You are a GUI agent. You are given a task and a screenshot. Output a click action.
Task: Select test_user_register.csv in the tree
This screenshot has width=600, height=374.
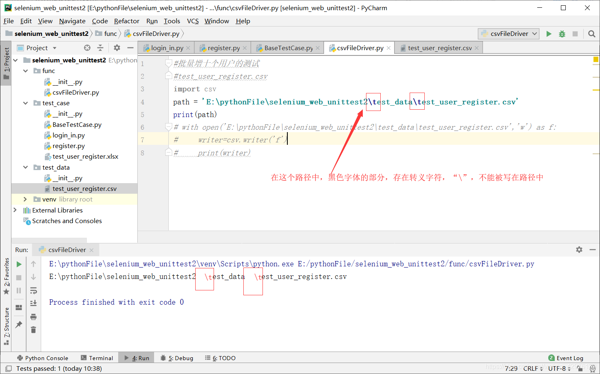point(84,189)
